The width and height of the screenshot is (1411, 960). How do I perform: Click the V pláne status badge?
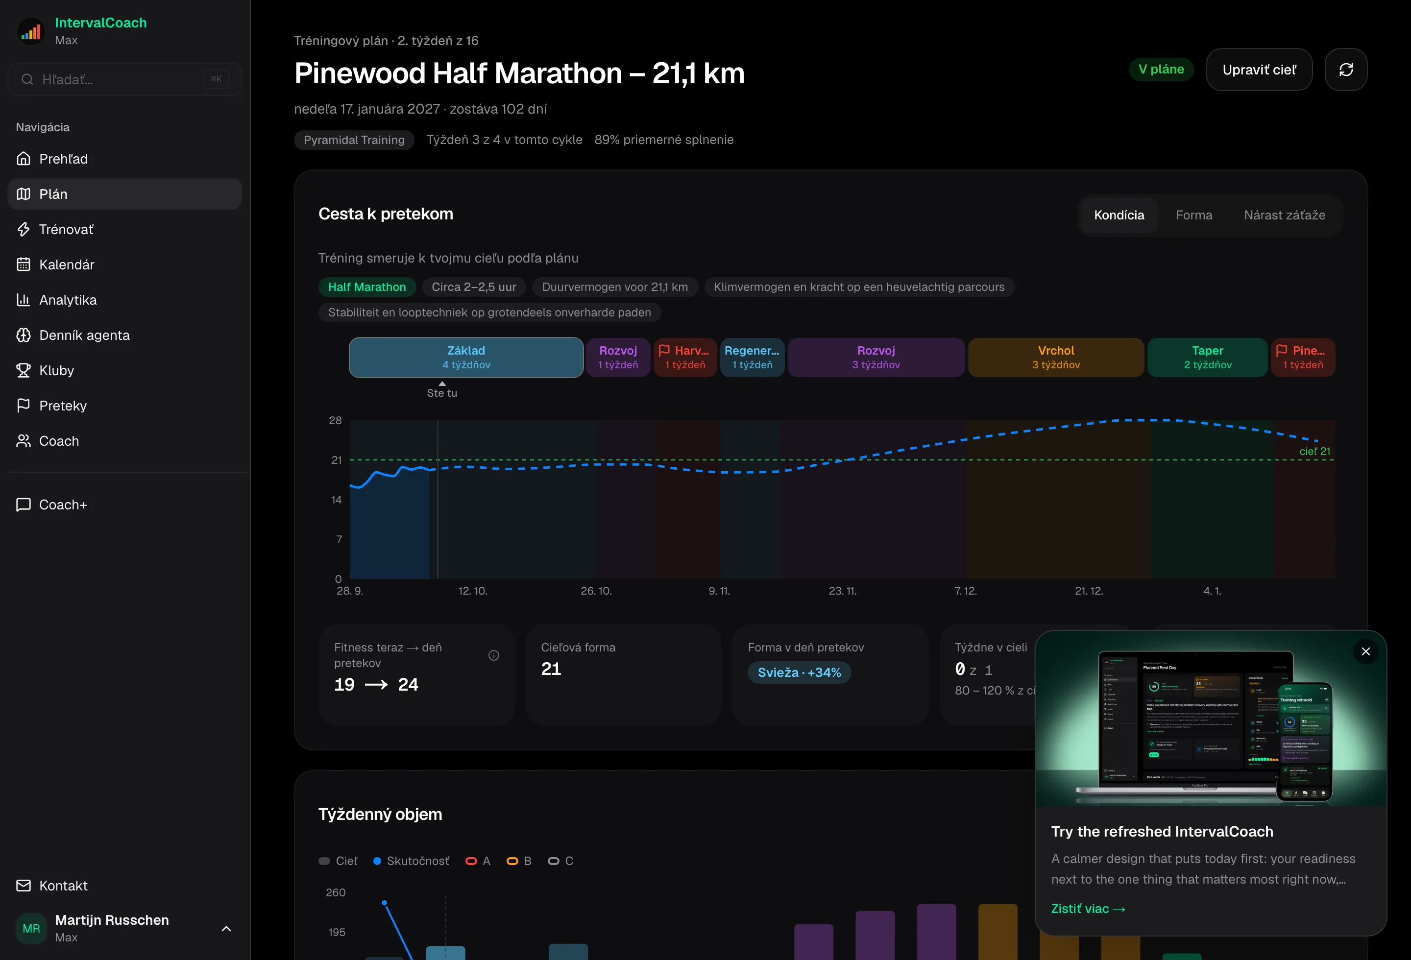tap(1161, 69)
